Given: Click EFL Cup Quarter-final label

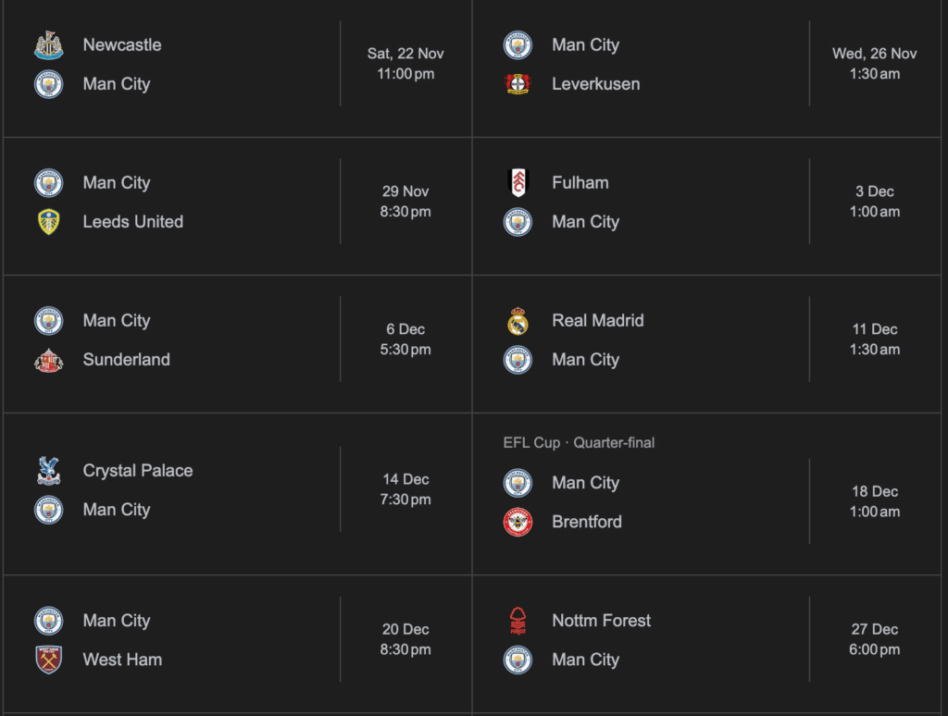Looking at the screenshot, I should (x=579, y=443).
